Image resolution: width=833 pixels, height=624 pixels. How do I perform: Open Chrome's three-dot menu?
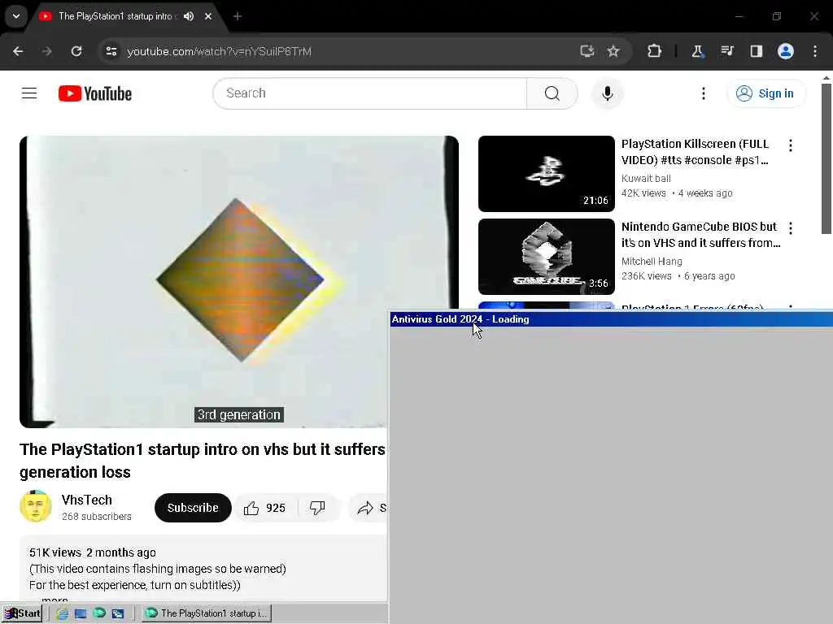click(815, 51)
